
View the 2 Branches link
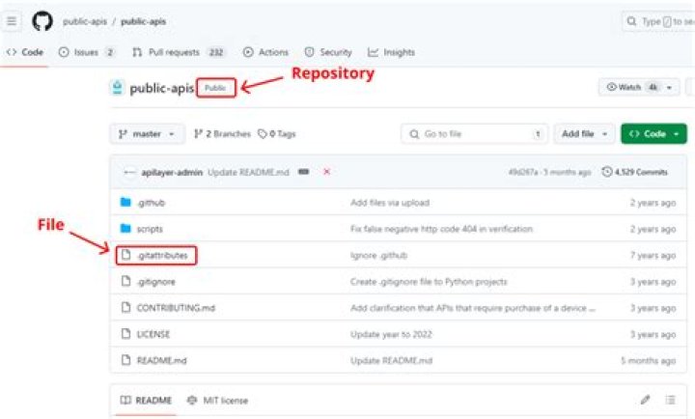pyautogui.click(x=222, y=133)
